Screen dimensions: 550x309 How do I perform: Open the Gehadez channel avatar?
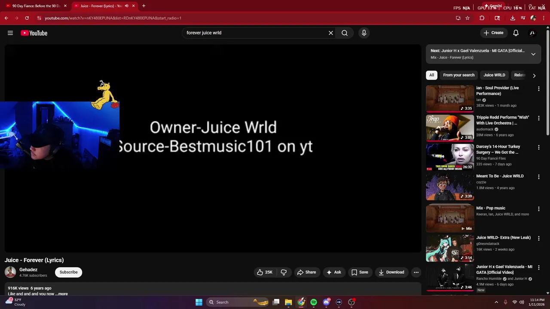point(10,272)
